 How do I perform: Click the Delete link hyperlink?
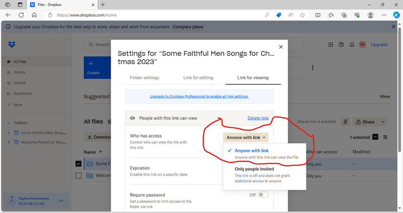point(258,118)
